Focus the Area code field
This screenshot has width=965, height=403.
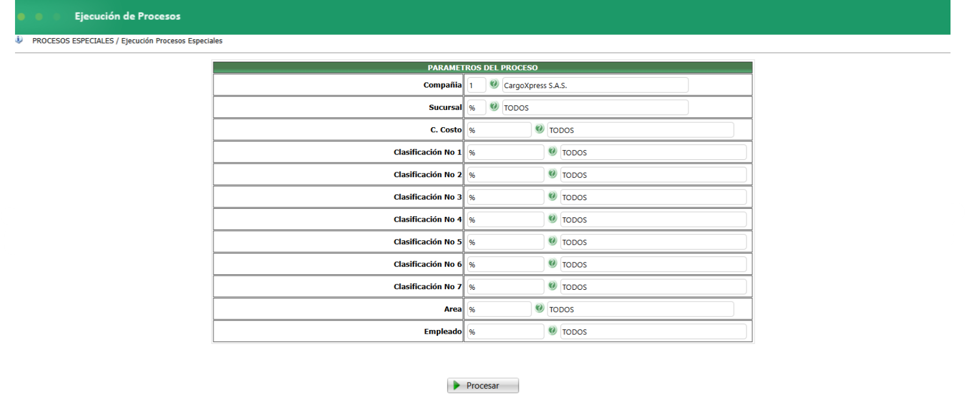[x=499, y=309]
